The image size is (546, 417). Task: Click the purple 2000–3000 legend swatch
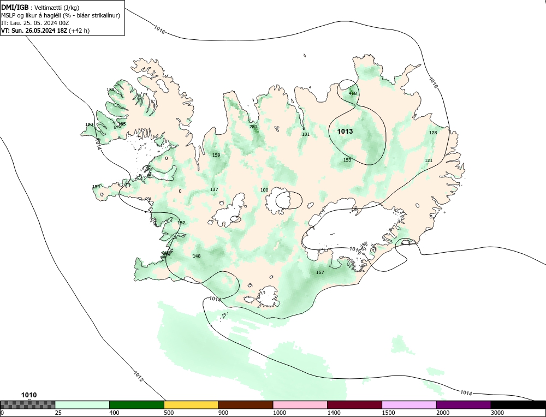tap(464, 405)
